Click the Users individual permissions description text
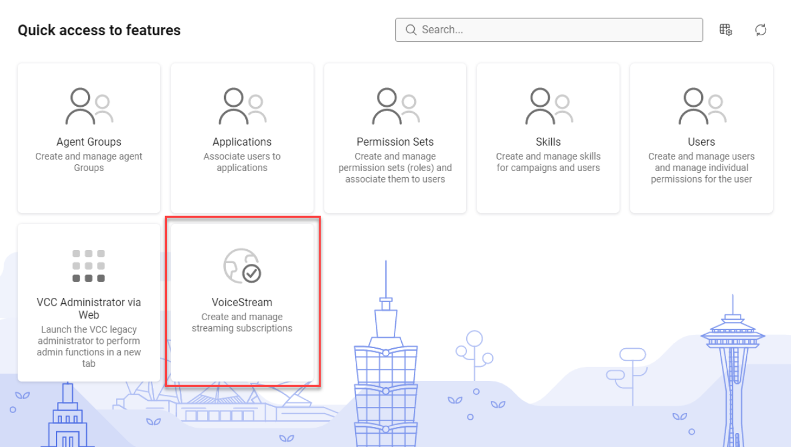The width and height of the screenshot is (791, 447). 702,168
